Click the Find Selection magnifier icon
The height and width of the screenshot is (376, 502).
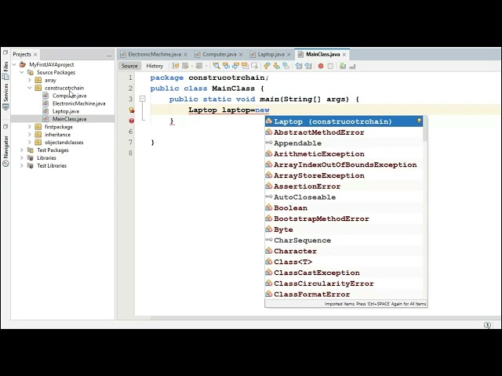216,66
